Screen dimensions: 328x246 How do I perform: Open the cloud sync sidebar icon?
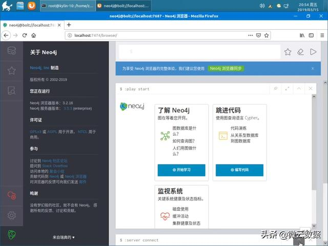(x=11, y=195)
